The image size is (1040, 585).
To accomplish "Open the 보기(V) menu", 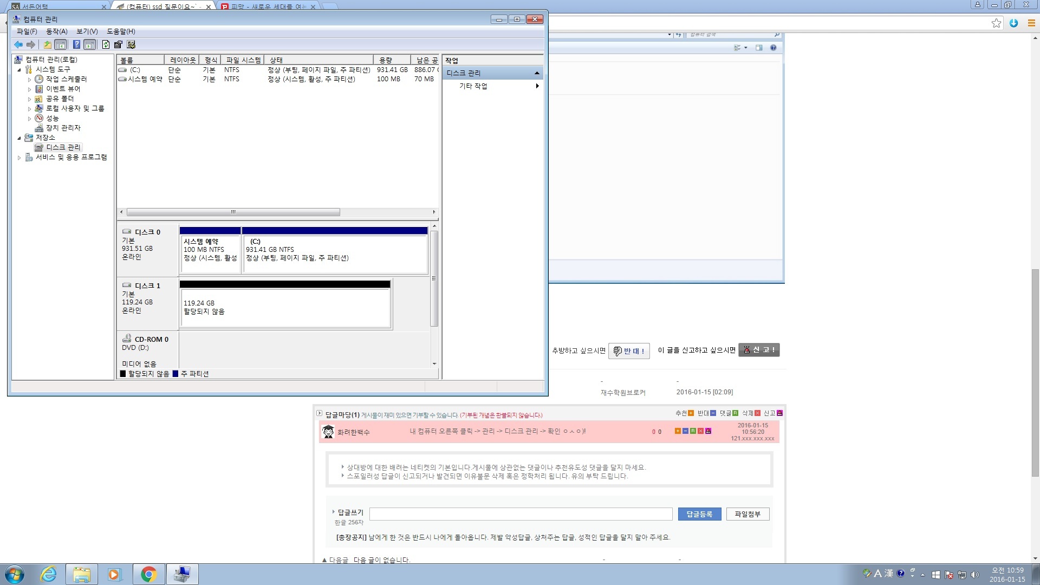I will coord(87,31).
